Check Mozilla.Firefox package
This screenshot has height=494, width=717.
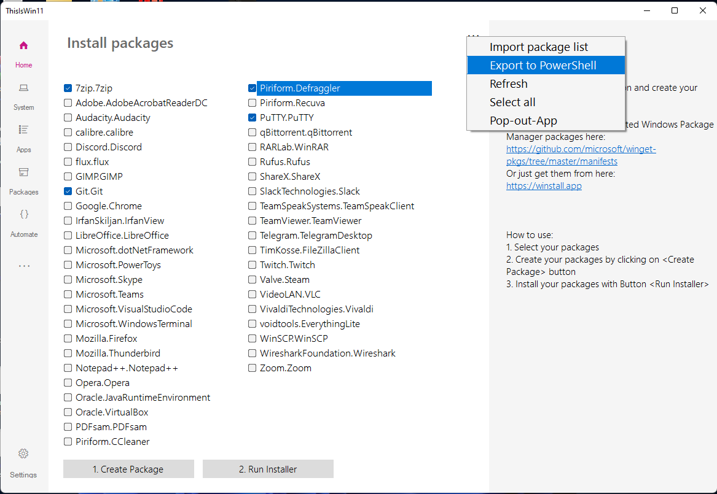click(x=68, y=338)
